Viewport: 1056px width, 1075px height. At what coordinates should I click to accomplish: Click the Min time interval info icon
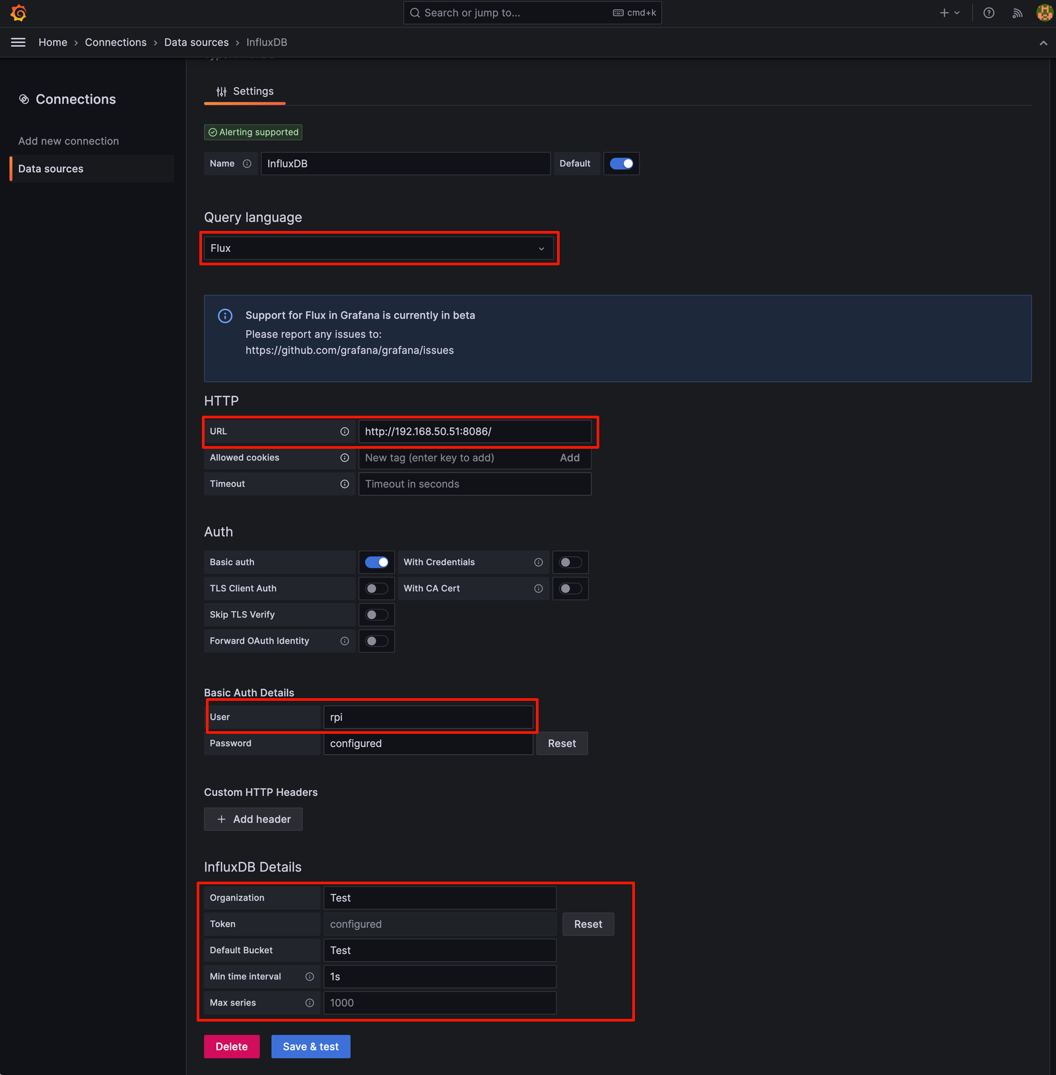click(310, 977)
